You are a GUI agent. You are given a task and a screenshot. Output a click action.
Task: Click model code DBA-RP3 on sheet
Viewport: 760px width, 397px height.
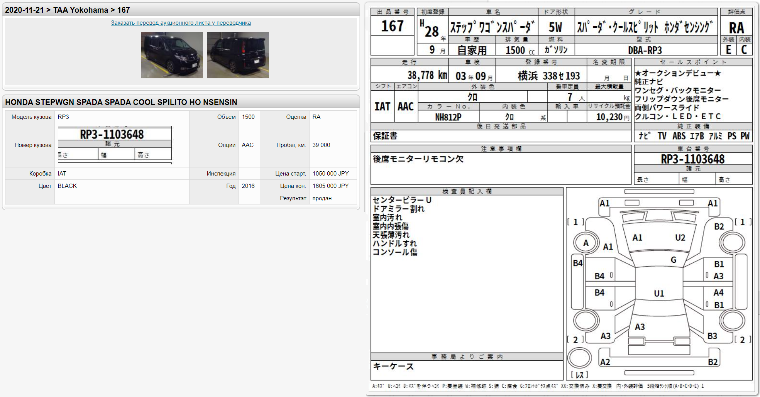point(645,50)
